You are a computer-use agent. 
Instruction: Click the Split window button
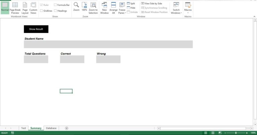point(131,3)
